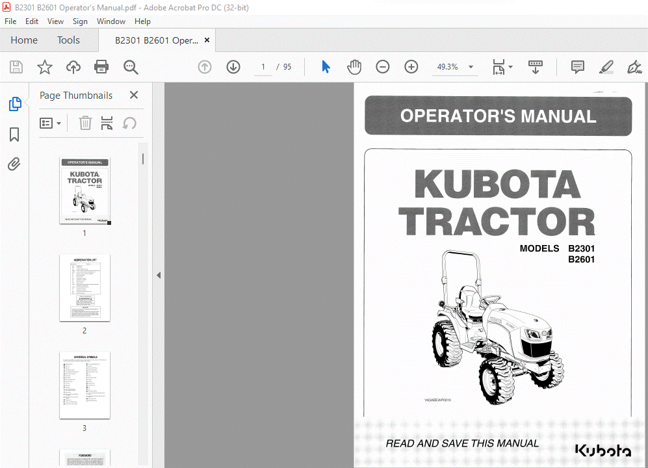This screenshot has width=648, height=468.
Task: Open the View menu
Action: pos(55,21)
